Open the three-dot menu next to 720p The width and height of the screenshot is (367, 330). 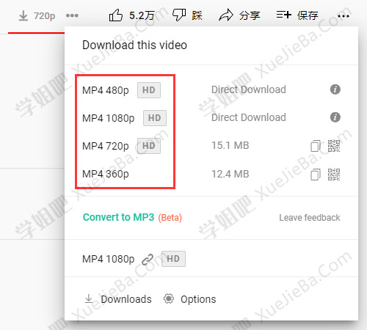tap(72, 15)
